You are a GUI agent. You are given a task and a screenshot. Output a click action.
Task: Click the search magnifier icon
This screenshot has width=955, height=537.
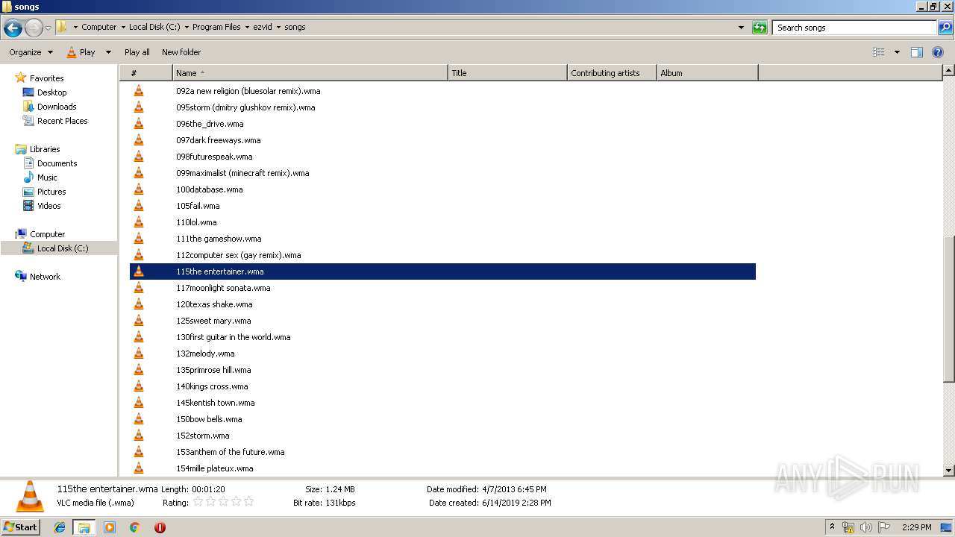[945, 28]
